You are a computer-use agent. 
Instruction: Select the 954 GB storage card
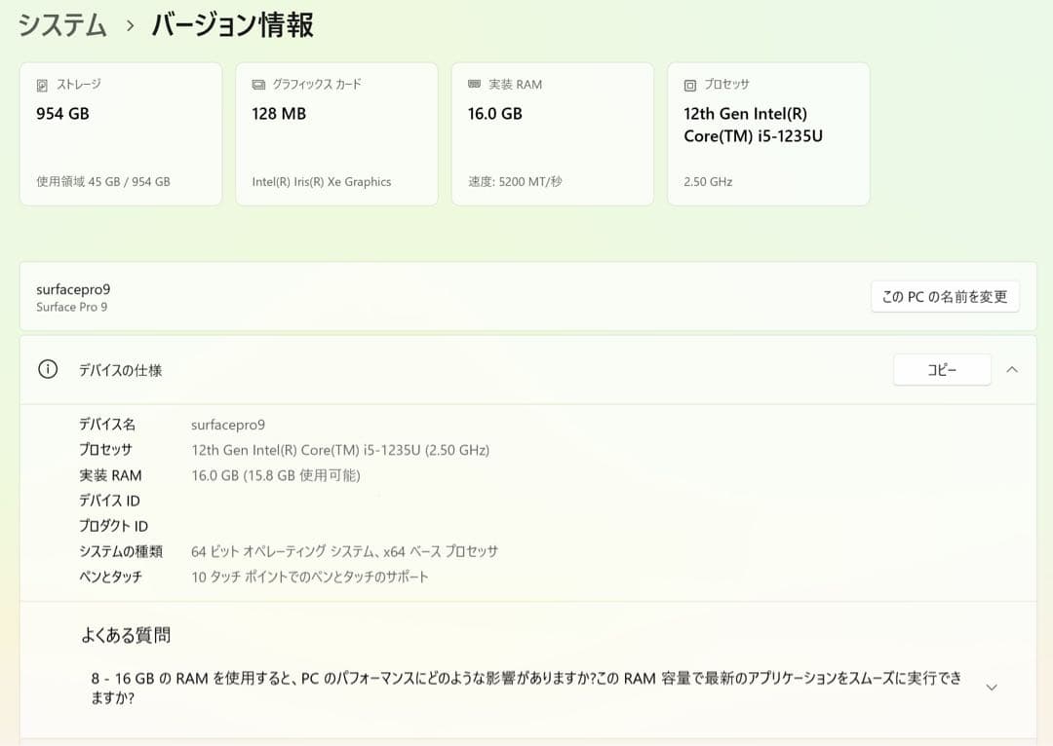coord(120,133)
